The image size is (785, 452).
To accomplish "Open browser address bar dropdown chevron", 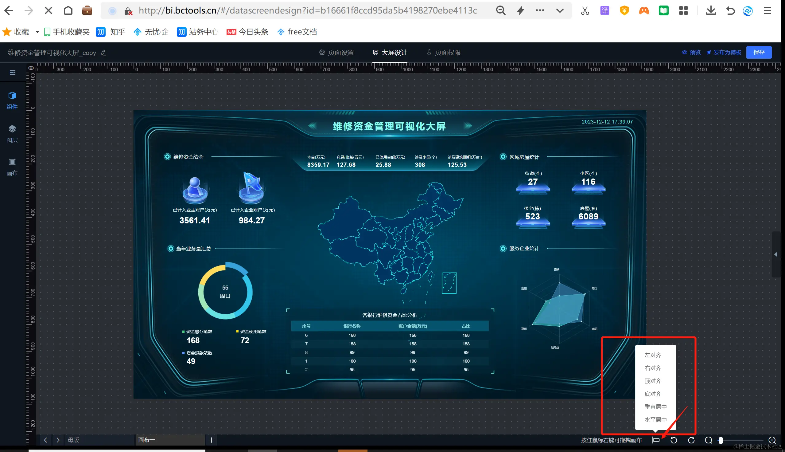I will click(560, 10).
